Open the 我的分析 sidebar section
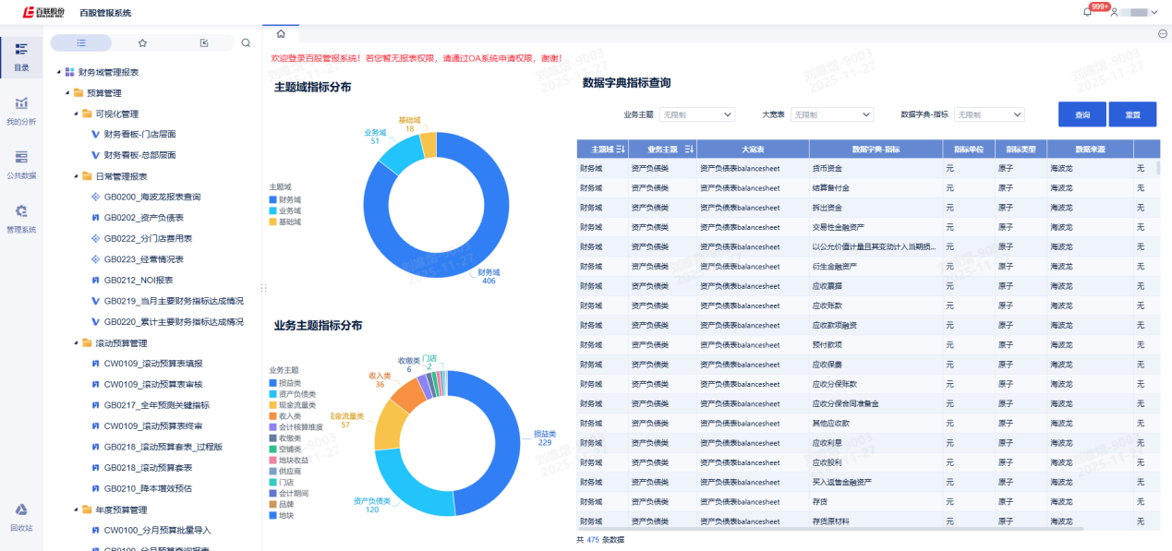The image size is (1172, 551). (x=20, y=109)
